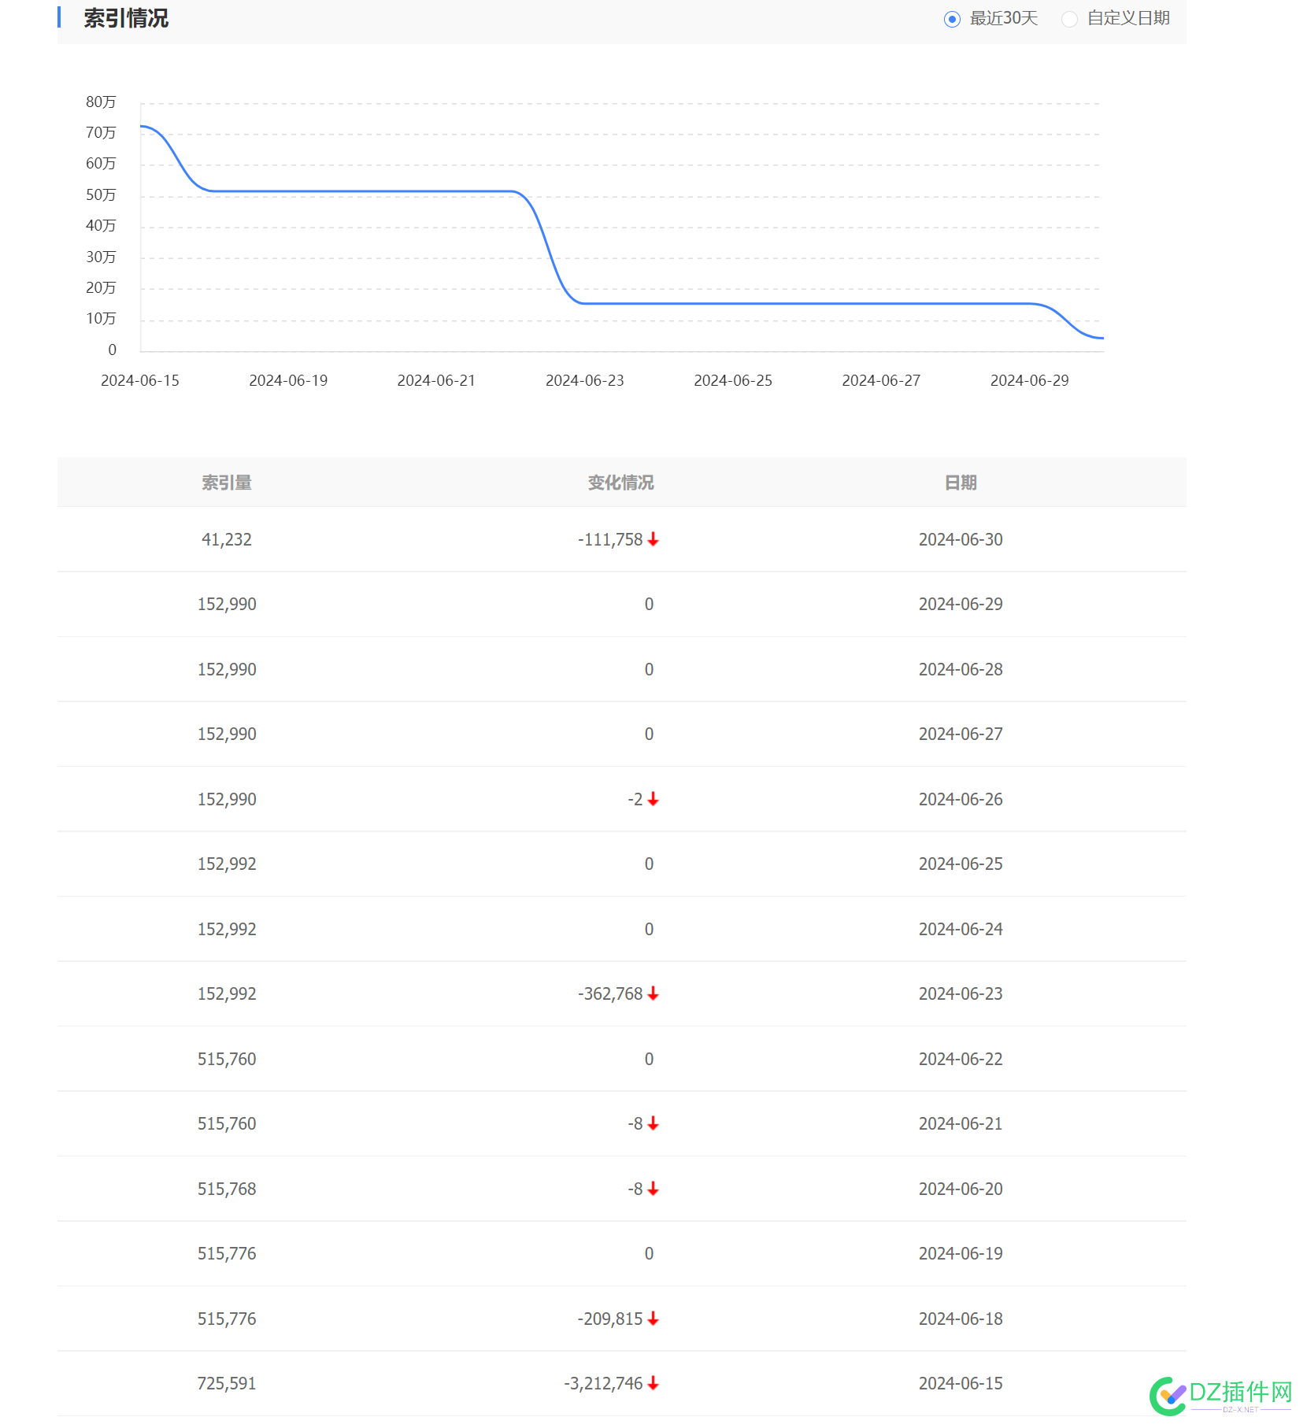Click the red down arrow beside -362,768

click(653, 993)
